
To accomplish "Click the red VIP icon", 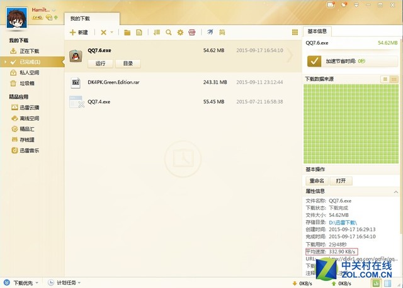I will [x=192, y=32].
